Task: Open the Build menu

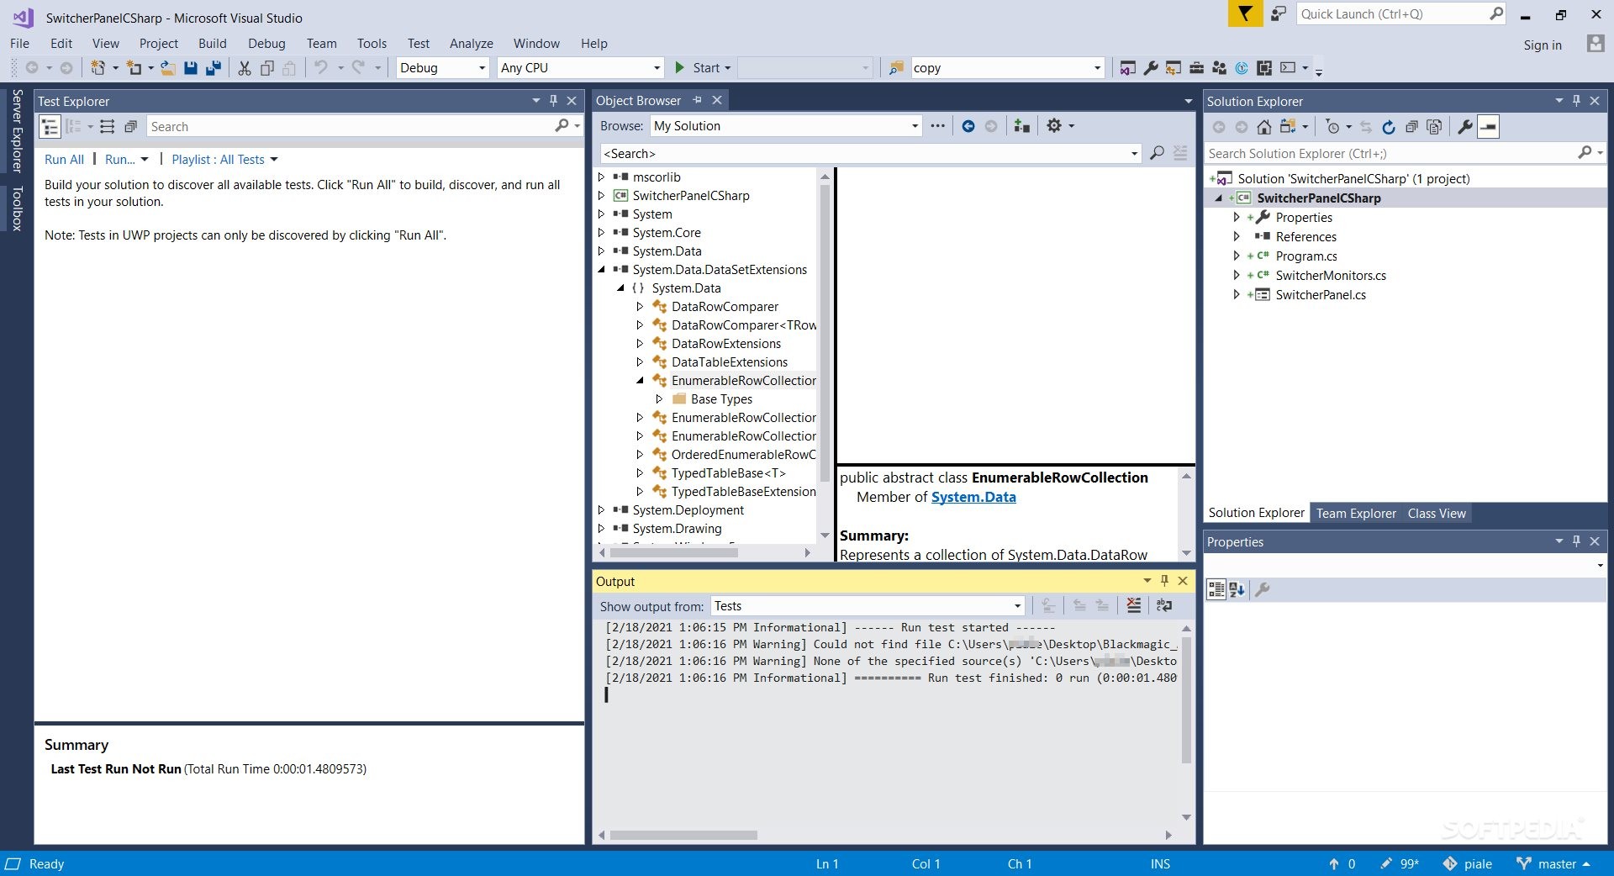Action: [212, 44]
